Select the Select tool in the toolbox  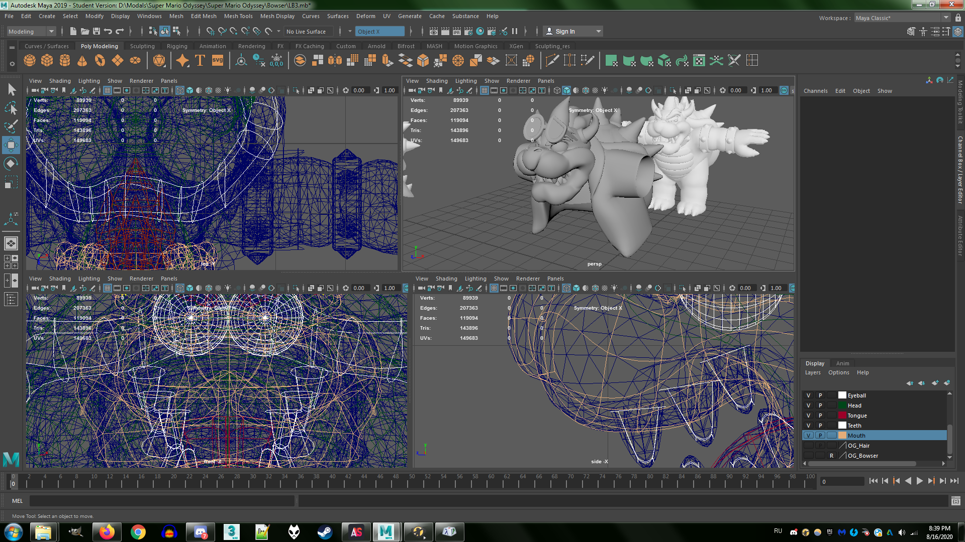[11, 90]
